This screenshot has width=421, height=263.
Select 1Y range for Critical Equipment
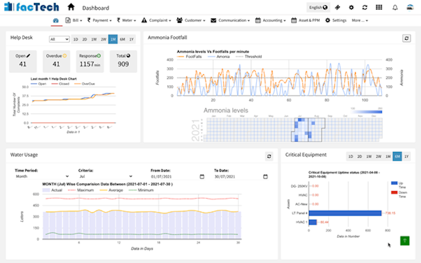coord(406,156)
